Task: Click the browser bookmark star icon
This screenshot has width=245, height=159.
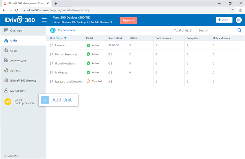Action: [x=232, y=10]
